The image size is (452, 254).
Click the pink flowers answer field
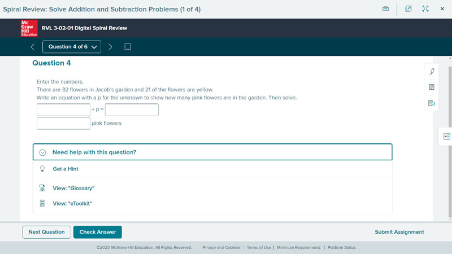tap(63, 123)
